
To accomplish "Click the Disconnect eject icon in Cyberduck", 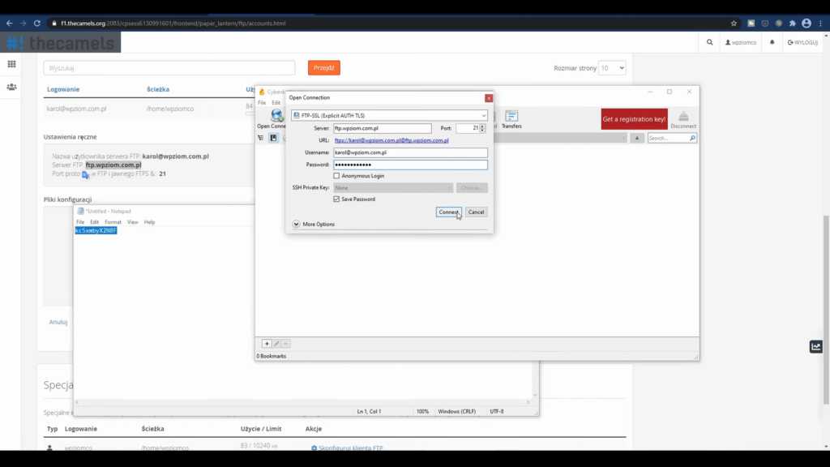I will point(683,116).
